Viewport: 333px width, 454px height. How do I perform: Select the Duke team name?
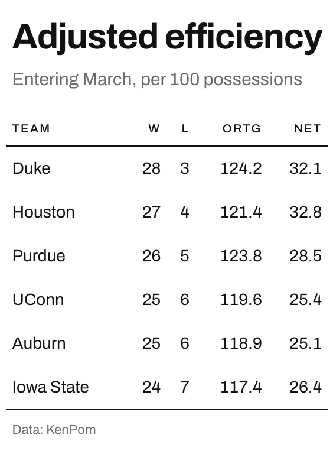pos(31,168)
